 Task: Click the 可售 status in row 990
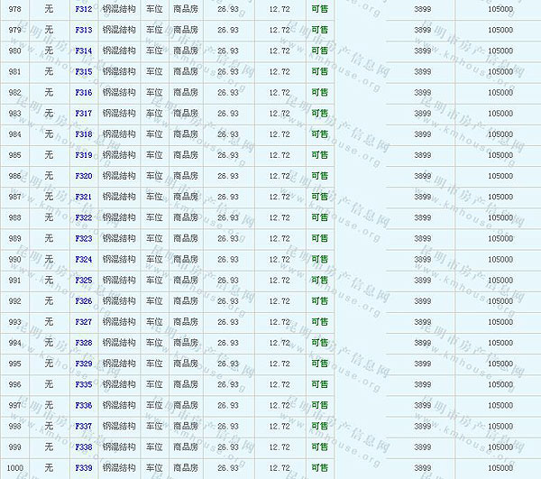(319, 260)
